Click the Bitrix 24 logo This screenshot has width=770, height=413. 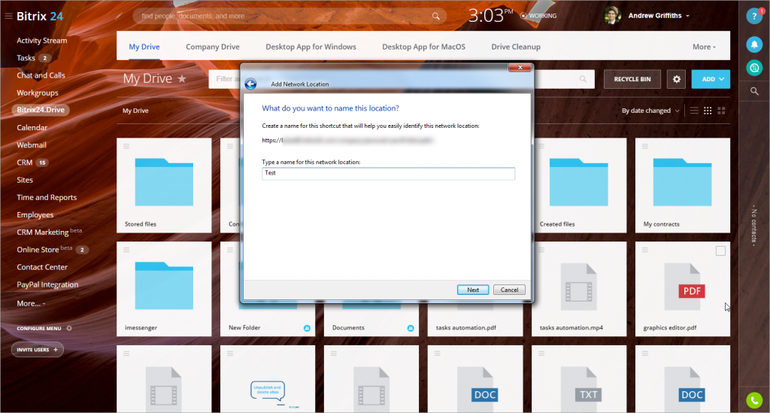click(x=40, y=17)
